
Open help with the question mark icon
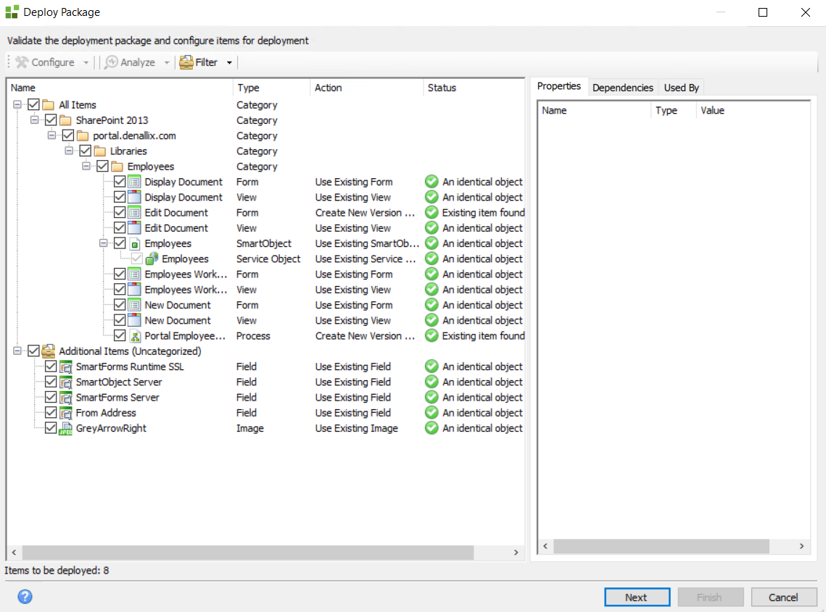click(x=25, y=597)
